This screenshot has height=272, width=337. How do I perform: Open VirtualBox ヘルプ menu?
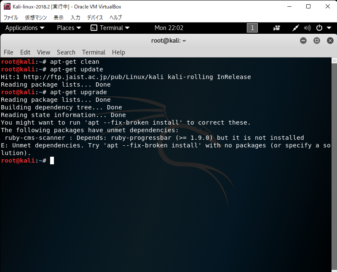pos(115,17)
